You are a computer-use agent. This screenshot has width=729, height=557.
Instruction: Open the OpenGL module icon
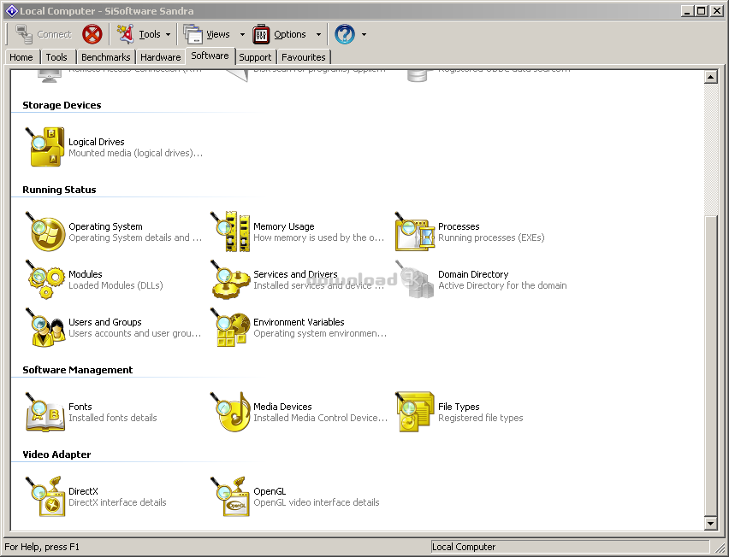229,496
